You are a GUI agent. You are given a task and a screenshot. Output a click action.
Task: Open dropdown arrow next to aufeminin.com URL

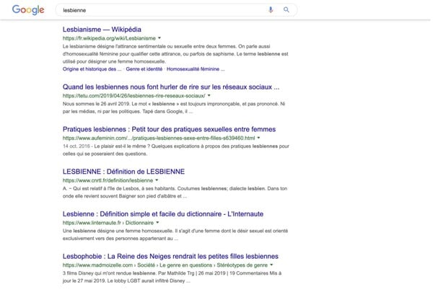259,137
